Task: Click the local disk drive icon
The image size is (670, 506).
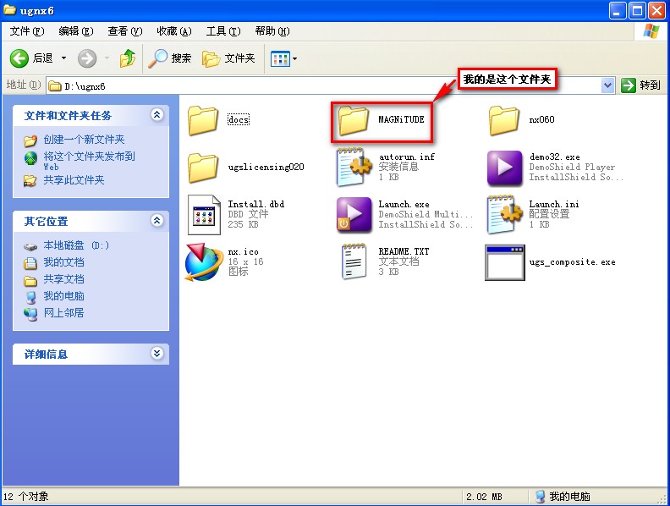Action: pos(30,246)
